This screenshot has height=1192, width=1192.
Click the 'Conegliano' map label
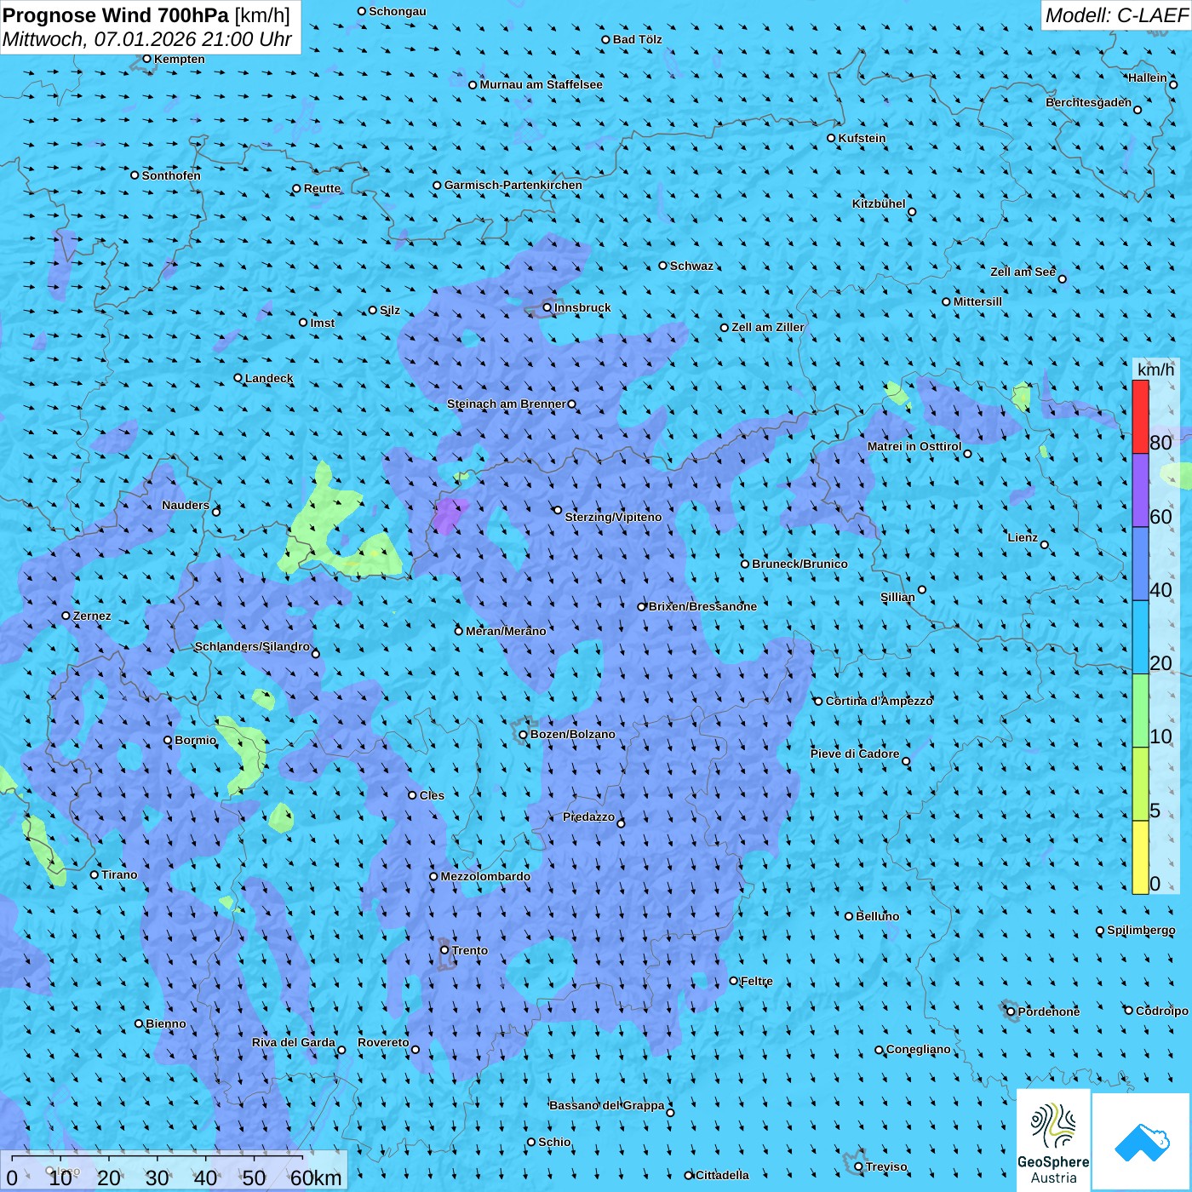pyautogui.click(x=918, y=1049)
